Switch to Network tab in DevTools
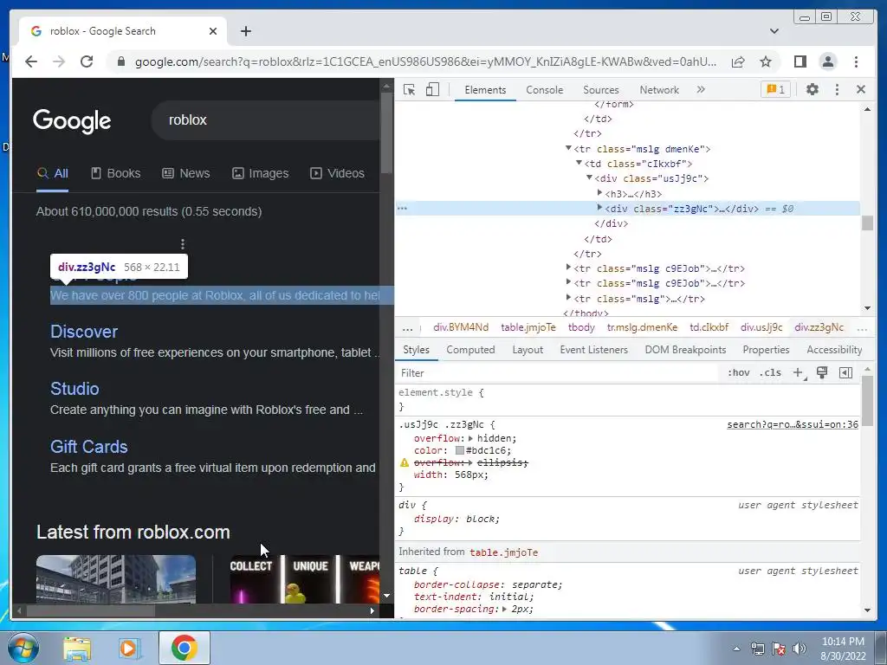 (659, 90)
